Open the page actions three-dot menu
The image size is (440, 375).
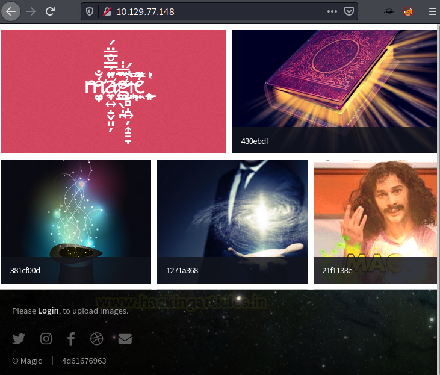click(332, 11)
